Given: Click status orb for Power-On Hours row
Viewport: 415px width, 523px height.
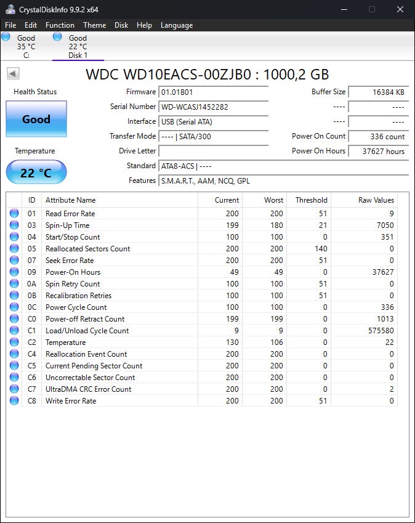Looking at the screenshot, I should pos(14,272).
